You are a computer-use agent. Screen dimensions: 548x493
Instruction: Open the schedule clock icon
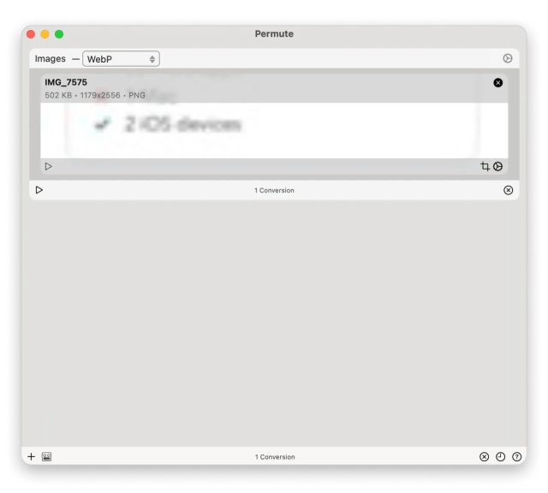click(500, 457)
